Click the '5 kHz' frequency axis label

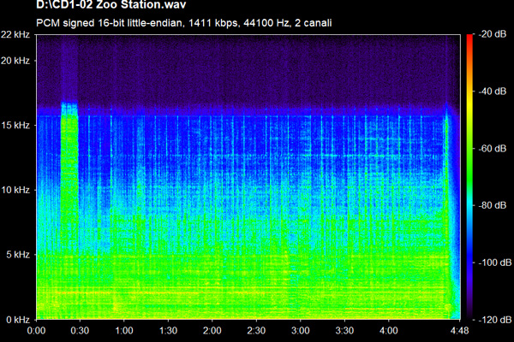pyautogui.click(x=18, y=254)
